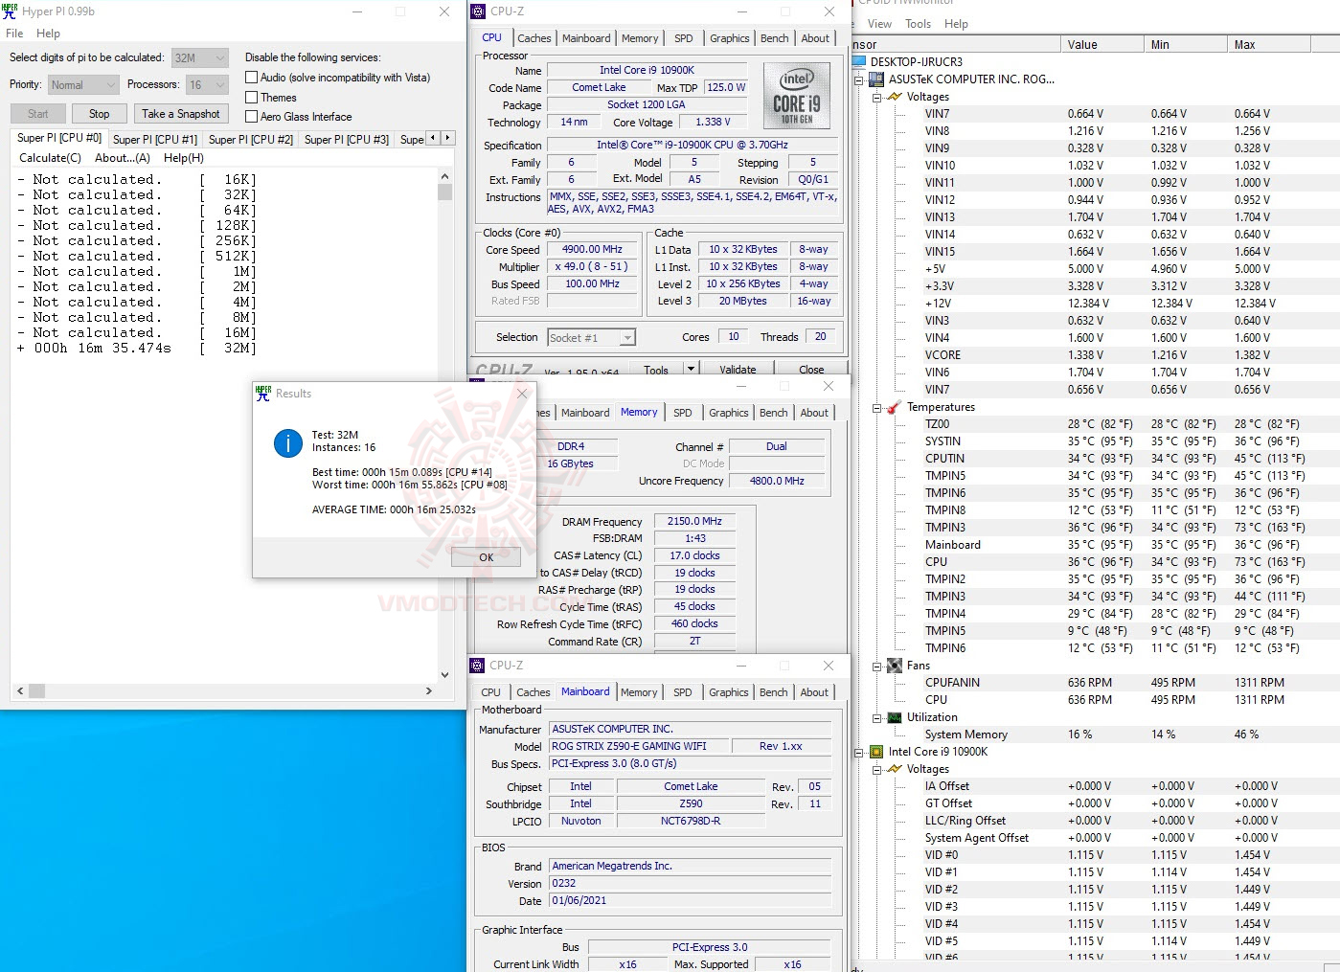
Task: Open the File menu in Hyper PI
Action: [14, 34]
